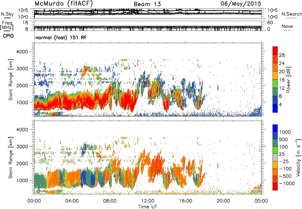Click the 28 tick on power colorbar

point(282,55)
